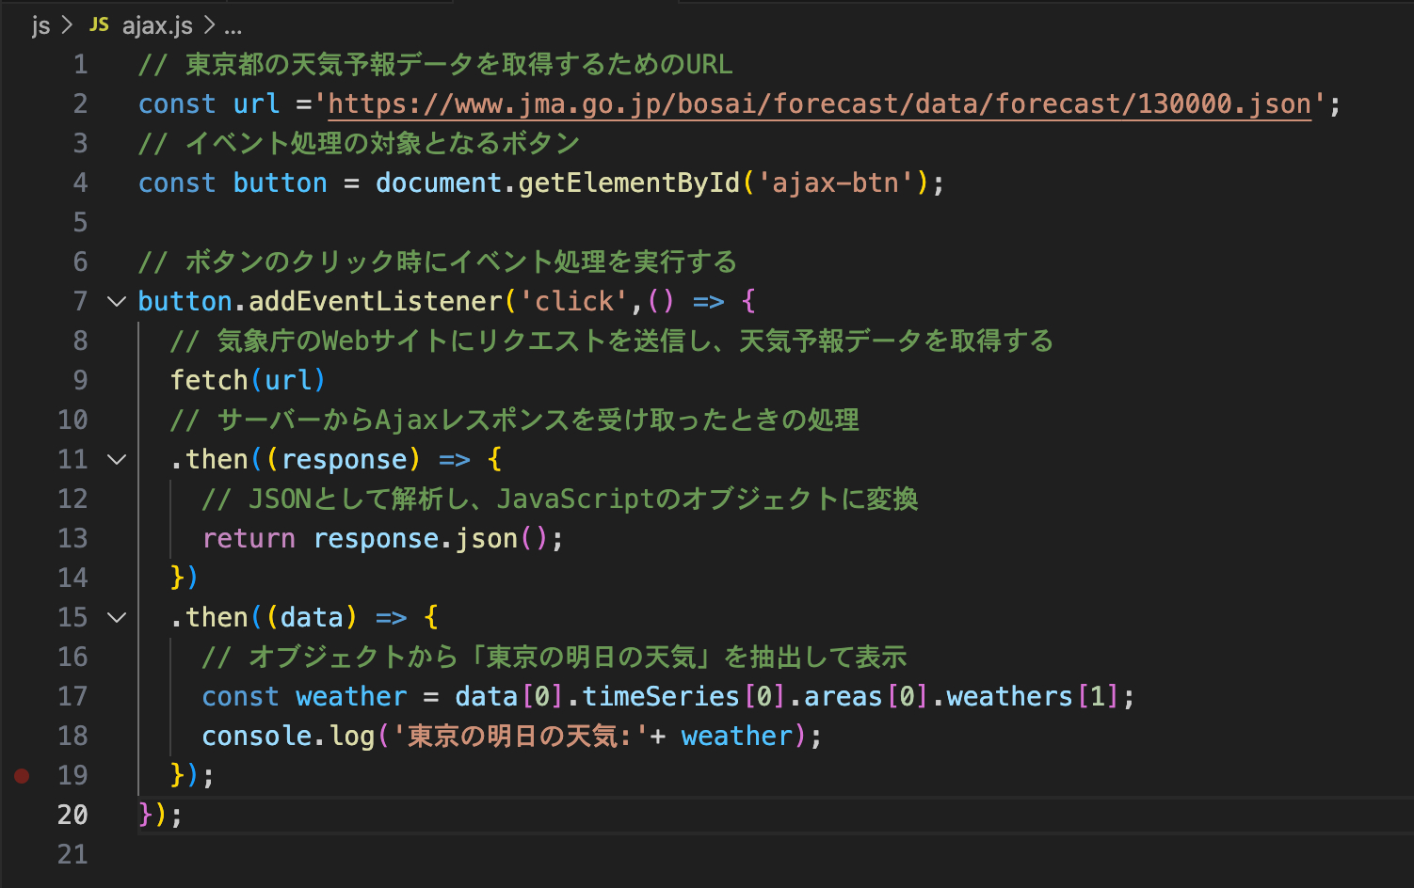This screenshot has height=888, width=1414.
Task: Open the JMA forecast JSON URL link
Action: [817, 103]
